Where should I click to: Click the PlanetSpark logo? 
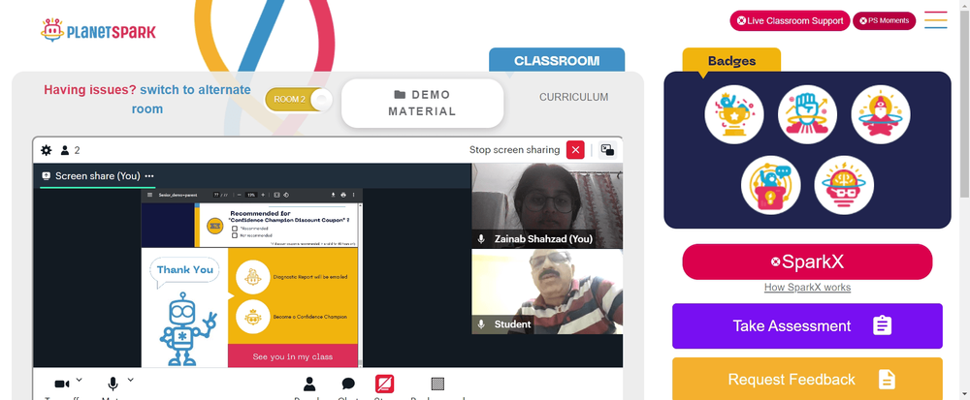[x=98, y=30]
